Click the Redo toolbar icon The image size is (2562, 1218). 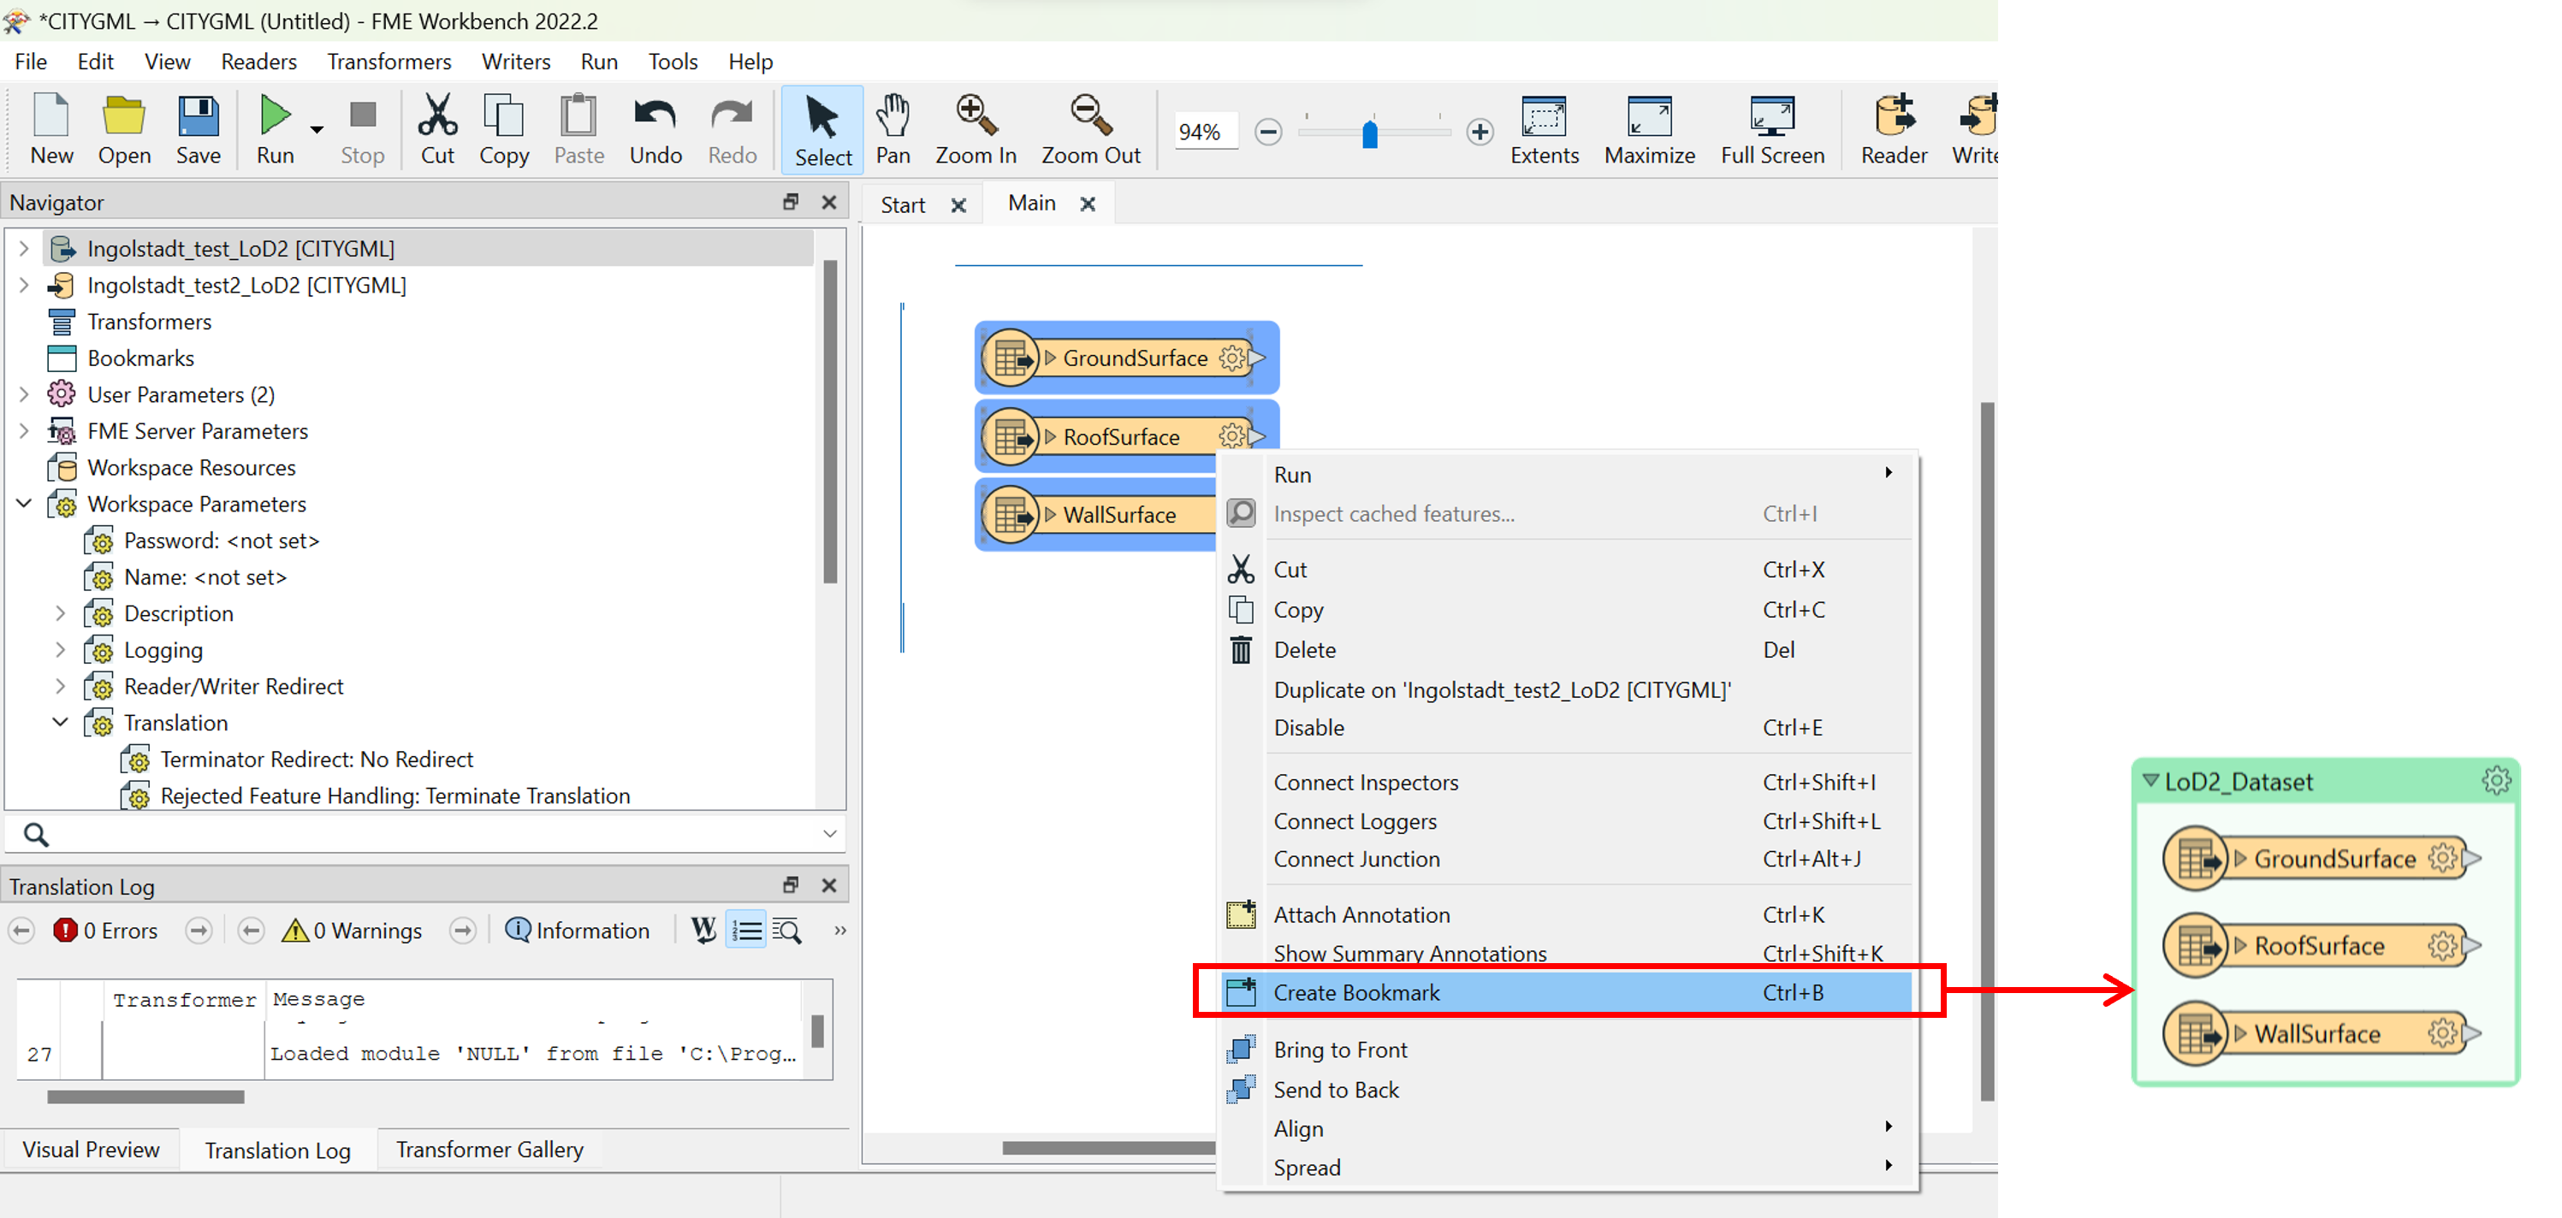732,129
